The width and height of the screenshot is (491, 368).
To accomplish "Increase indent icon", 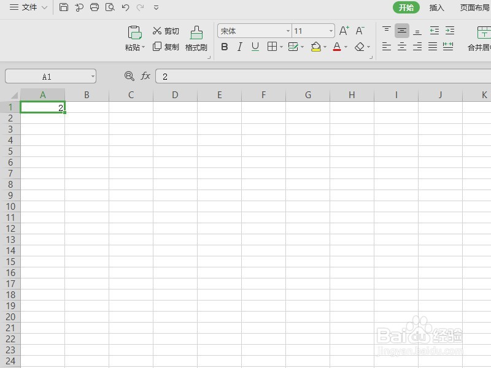I will tap(450, 30).
